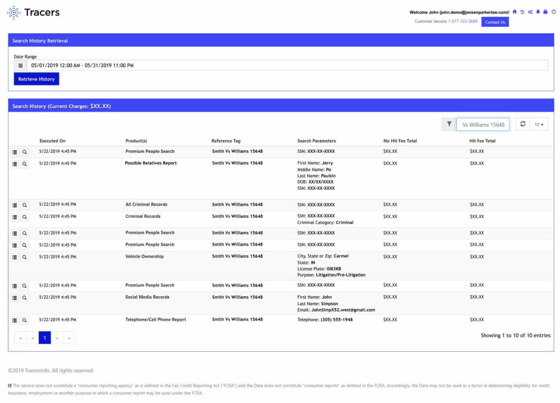This screenshot has height=403, width=560.
Task: Open details of the Vehicle Ownership search
Action: tap(14, 257)
